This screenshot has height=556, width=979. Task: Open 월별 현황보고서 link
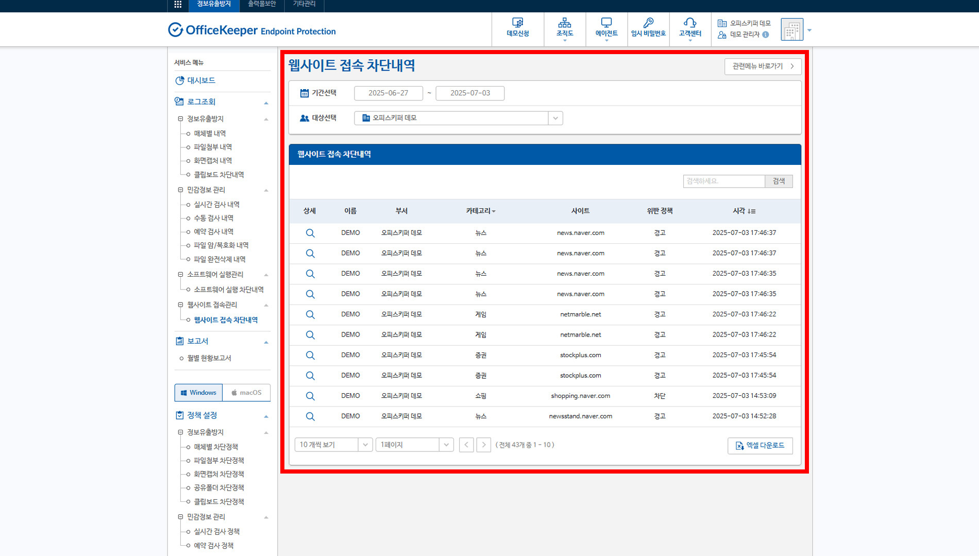tap(209, 358)
